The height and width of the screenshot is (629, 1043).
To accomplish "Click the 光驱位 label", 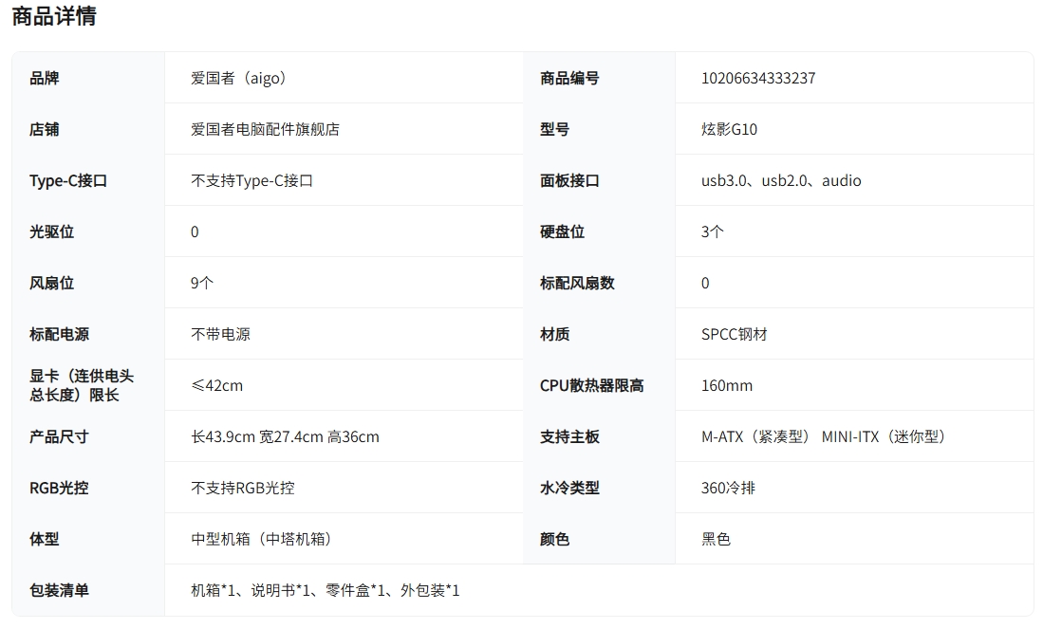I will (x=51, y=232).
